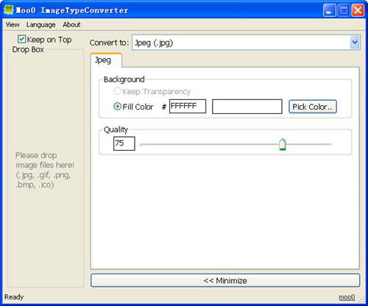The height and width of the screenshot is (306, 368).
Task: Select the Fill Color radio button
Action: 117,107
